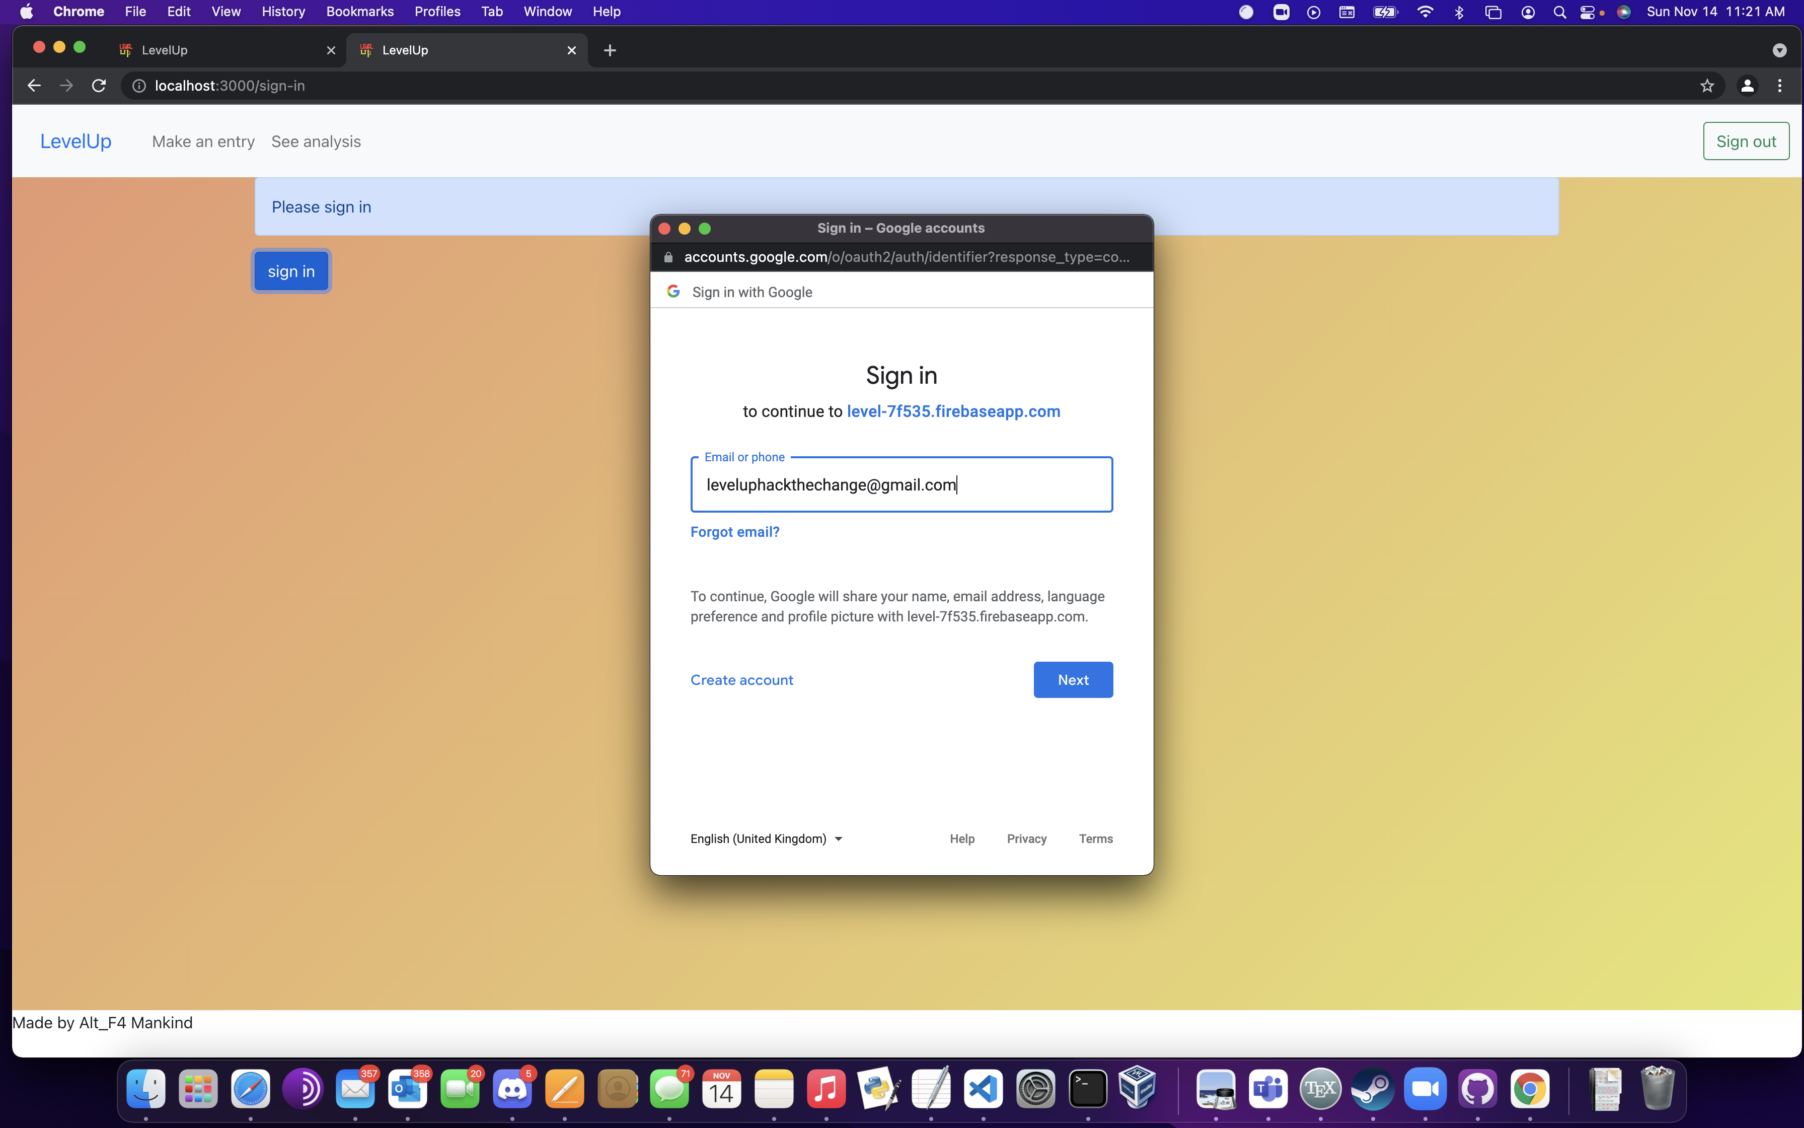Viewport: 1804px width, 1128px height.
Task: Open Chrome three-dot options menu
Action: 1779,86
